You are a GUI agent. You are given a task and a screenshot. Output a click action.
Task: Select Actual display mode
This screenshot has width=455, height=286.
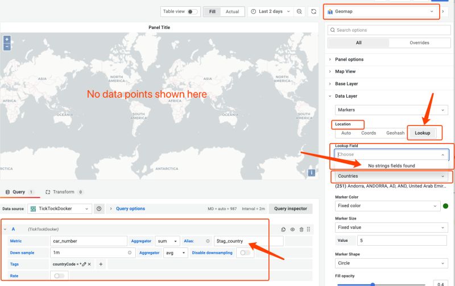233,11
